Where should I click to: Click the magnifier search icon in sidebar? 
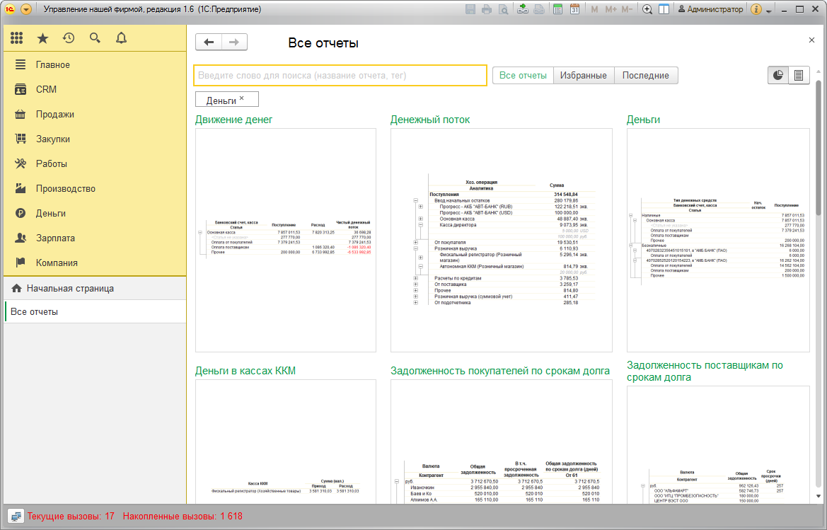(x=95, y=38)
